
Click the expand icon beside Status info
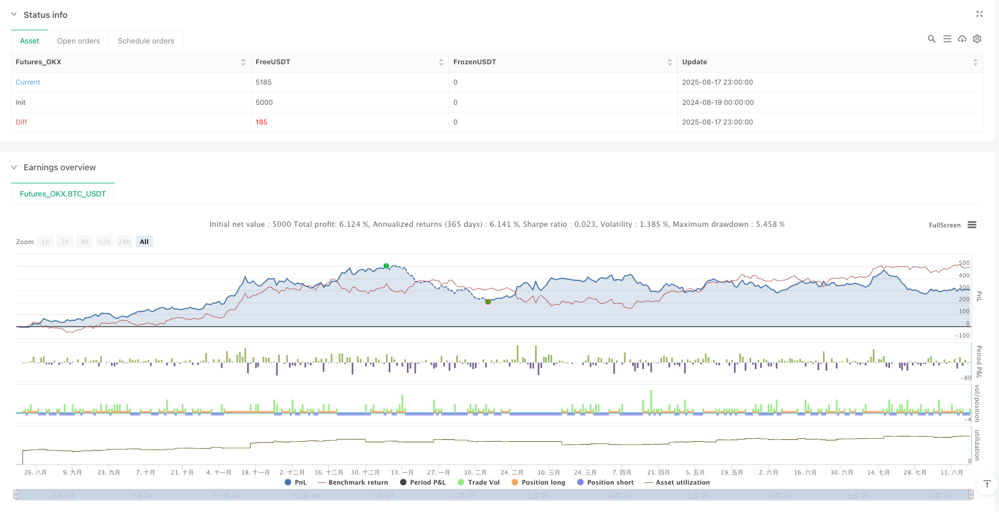tap(979, 14)
